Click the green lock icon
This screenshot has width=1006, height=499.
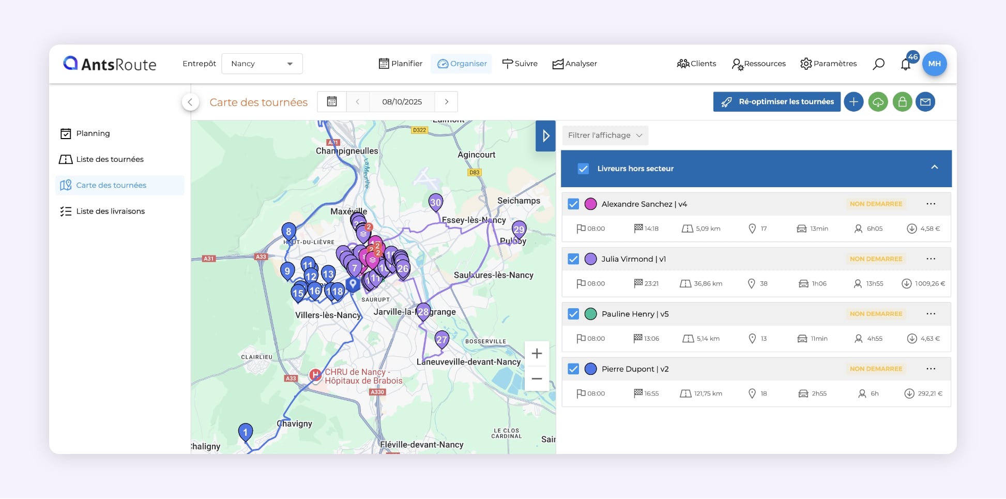click(x=902, y=102)
